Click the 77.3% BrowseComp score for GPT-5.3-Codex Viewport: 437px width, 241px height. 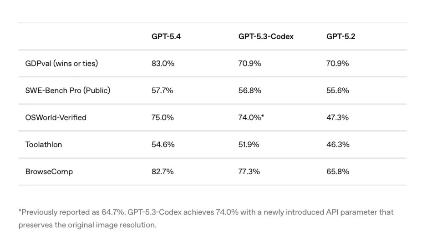point(249,171)
